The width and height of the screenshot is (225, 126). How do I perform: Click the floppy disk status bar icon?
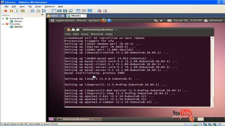click(200, 124)
